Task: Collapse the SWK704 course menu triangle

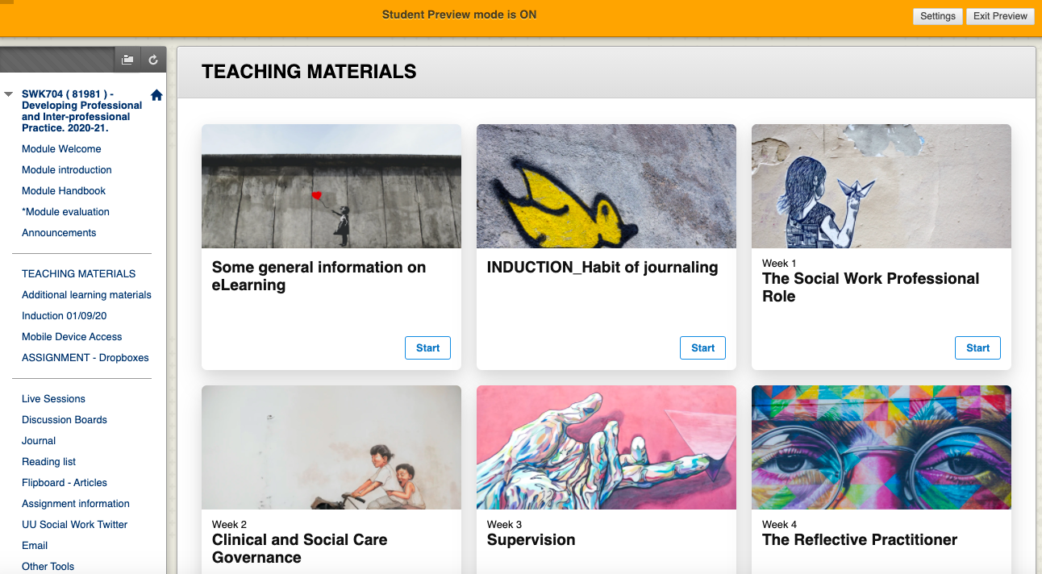Action: tap(9, 94)
